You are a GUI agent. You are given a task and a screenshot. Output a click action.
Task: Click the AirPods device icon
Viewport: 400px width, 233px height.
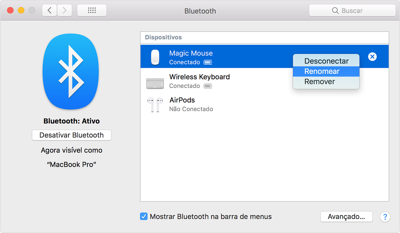point(155,105)
